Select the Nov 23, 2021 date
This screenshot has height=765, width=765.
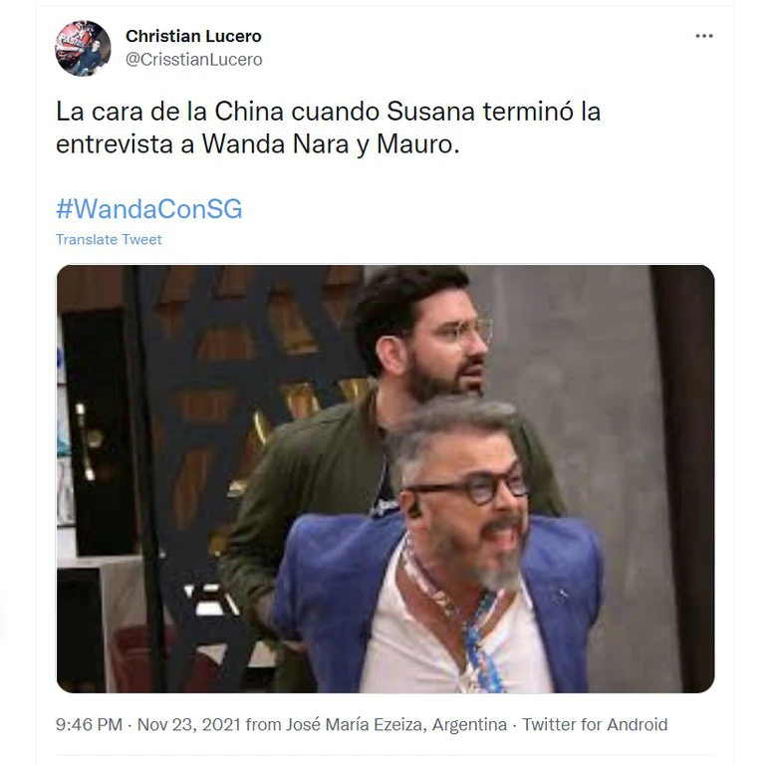click(189, 724)
